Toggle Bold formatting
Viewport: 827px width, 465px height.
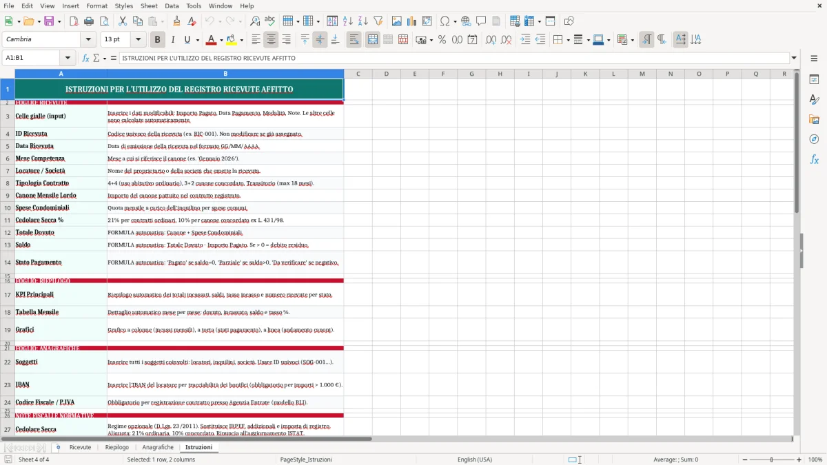click(157, 40)
